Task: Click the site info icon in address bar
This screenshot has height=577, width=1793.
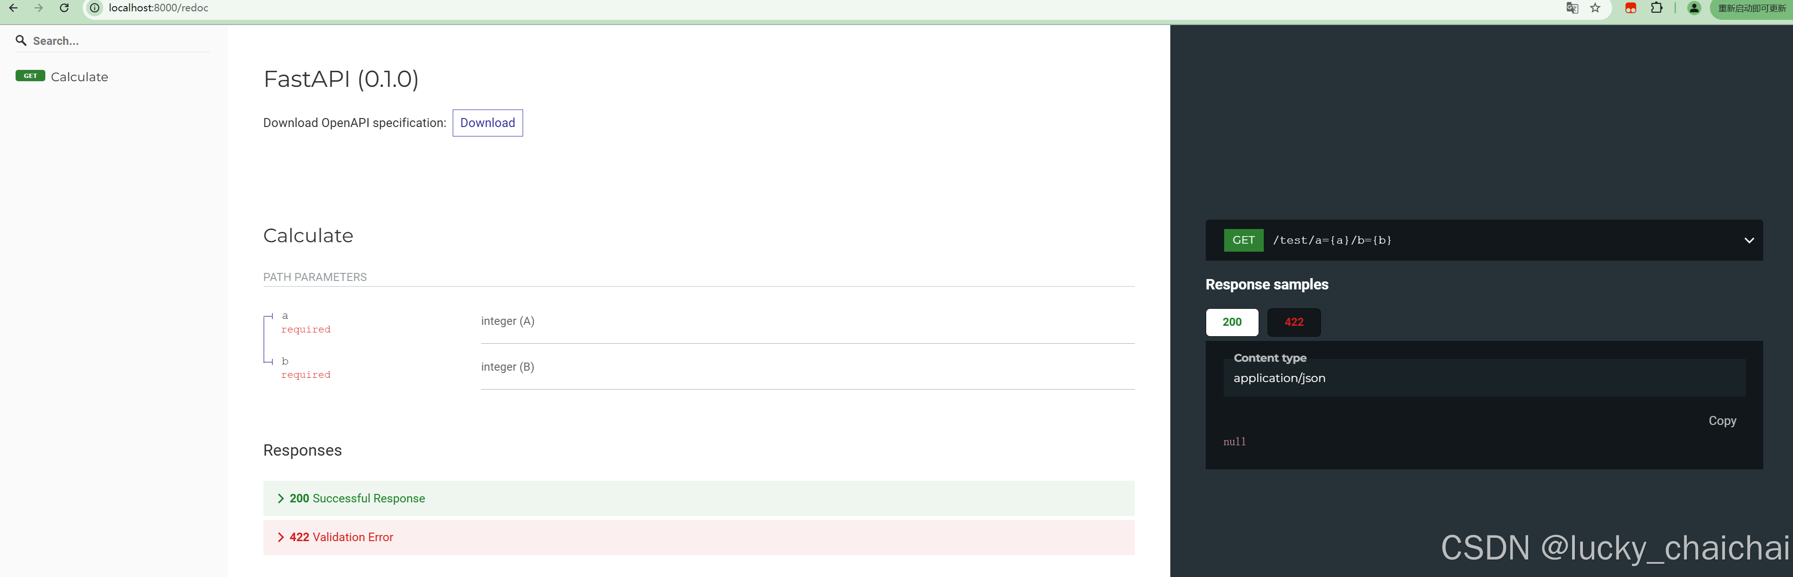Action: tap(95, 8)
